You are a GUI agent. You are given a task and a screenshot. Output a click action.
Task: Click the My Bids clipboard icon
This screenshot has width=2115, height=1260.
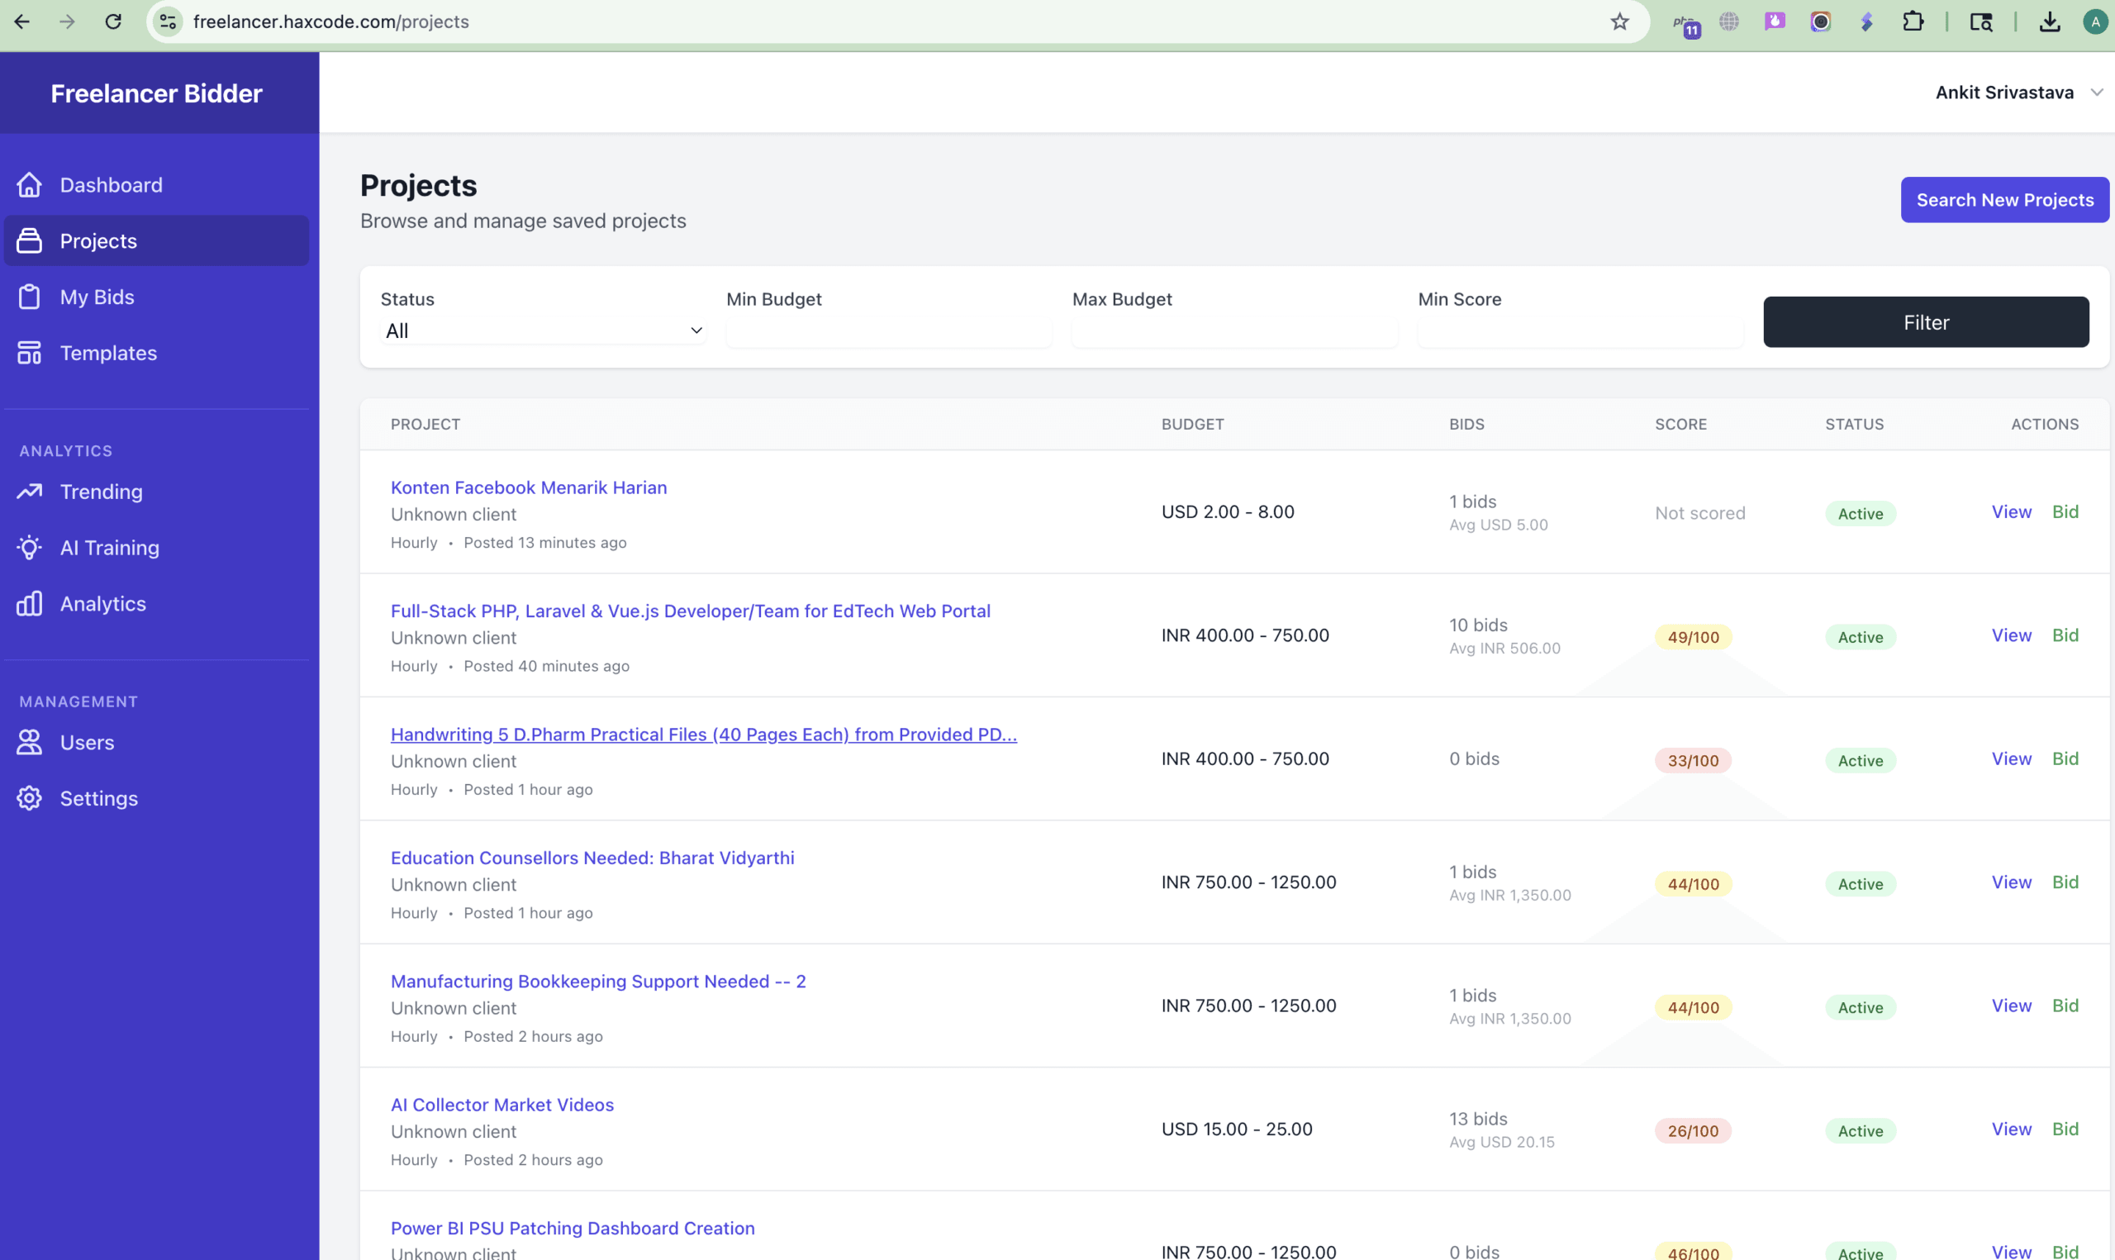(x=29, y=297)
